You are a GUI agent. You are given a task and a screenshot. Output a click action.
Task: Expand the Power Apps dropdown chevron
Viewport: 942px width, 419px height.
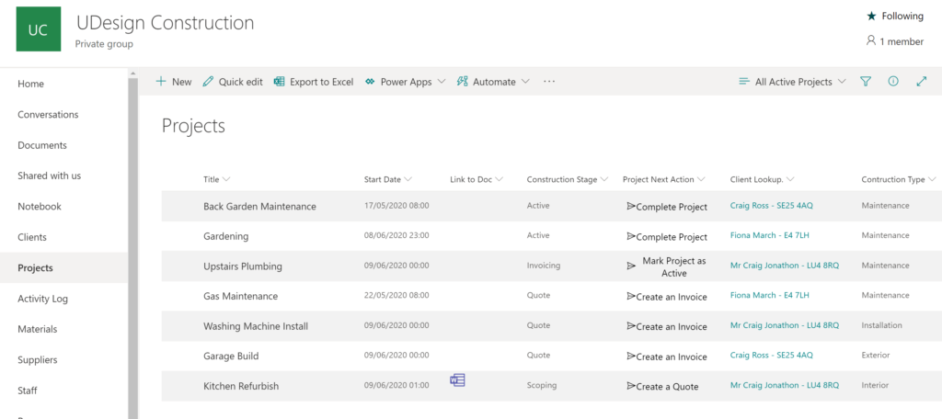click(442, 82)
